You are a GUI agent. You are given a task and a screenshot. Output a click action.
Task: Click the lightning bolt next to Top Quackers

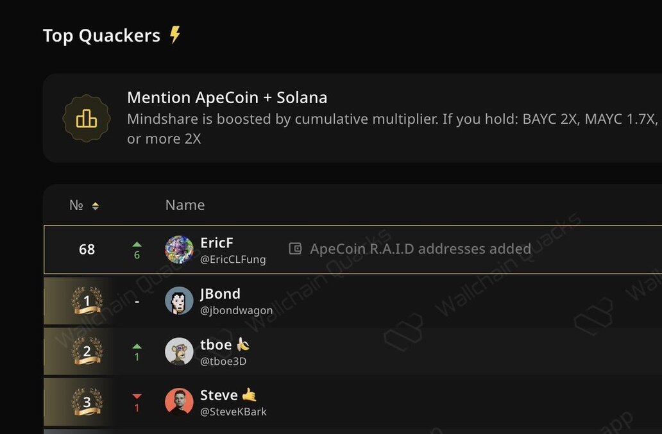[175, 35]
